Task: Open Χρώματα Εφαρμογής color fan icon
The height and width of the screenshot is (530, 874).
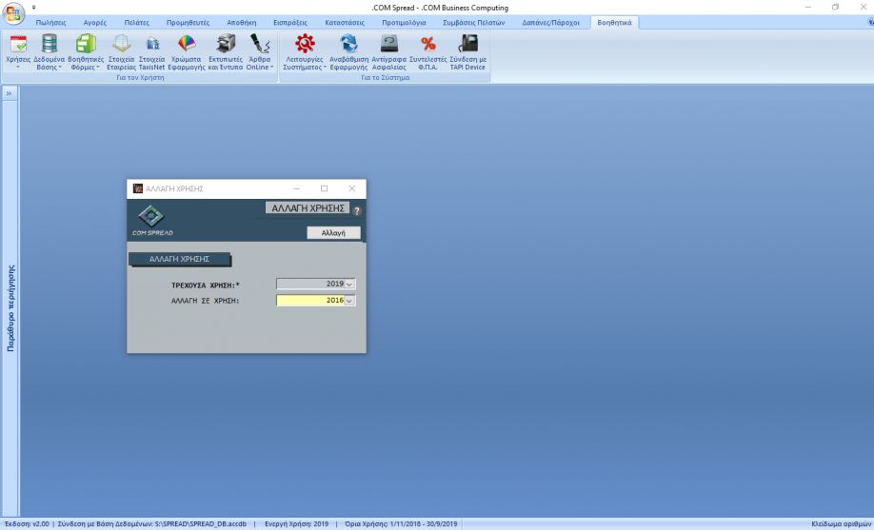Action: [x=187, y=44]
